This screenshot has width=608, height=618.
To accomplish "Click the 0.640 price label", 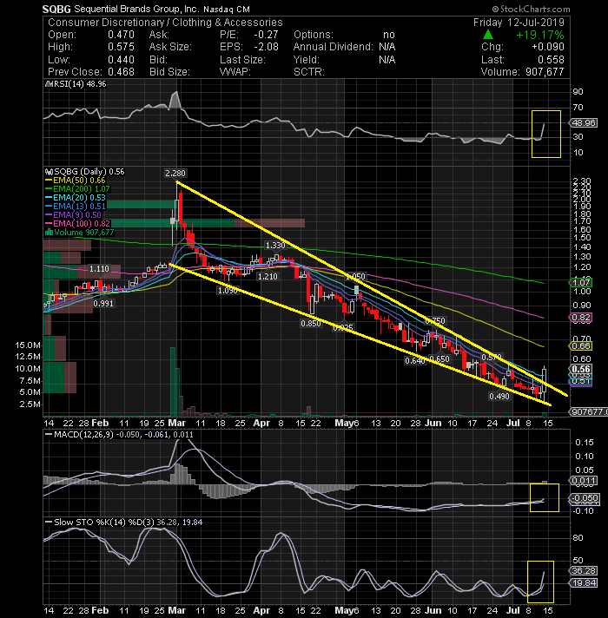I will pyautogui.click(x=415, y=360).
